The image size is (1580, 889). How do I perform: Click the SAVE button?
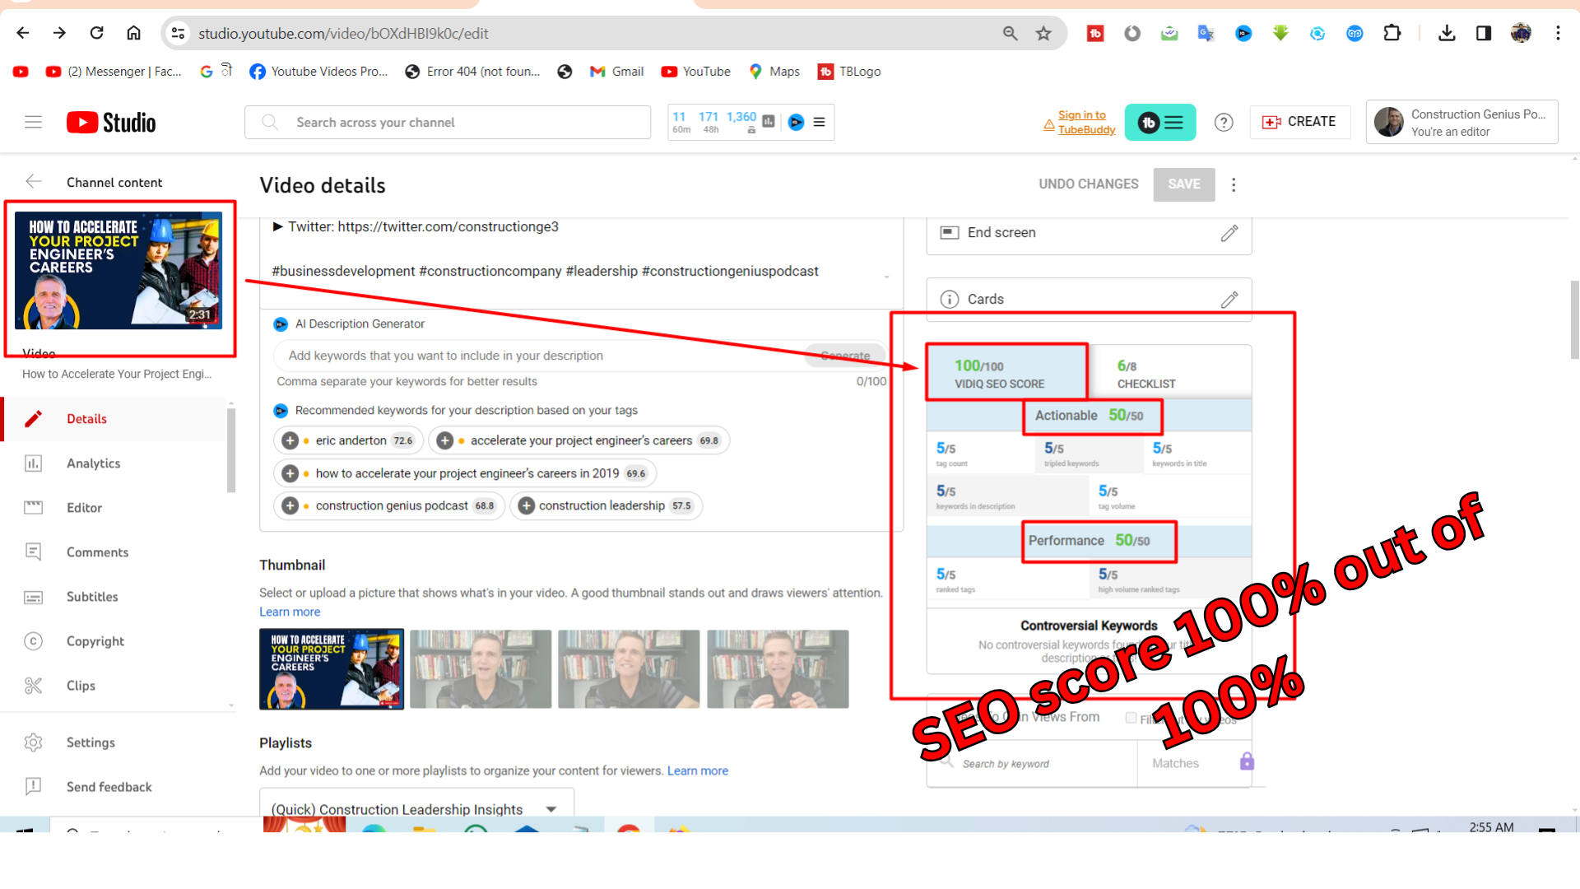click(x=1183, y=184)
